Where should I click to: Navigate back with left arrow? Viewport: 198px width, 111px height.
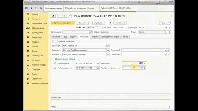(59, 16)
